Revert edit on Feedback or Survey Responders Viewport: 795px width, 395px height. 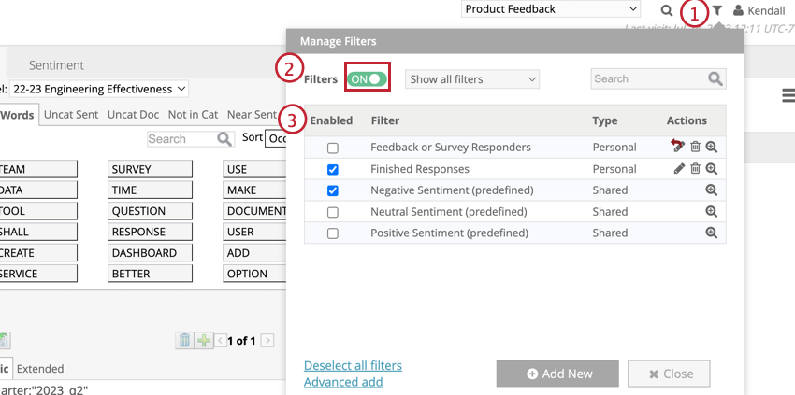pyautogui.click(x=678, y=147)
